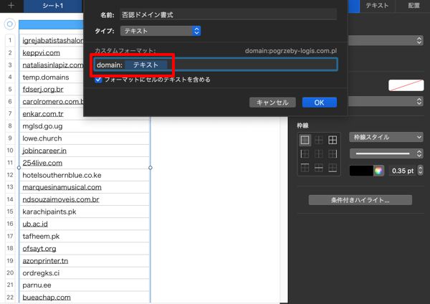Select the right border icon

click(333, 153)
